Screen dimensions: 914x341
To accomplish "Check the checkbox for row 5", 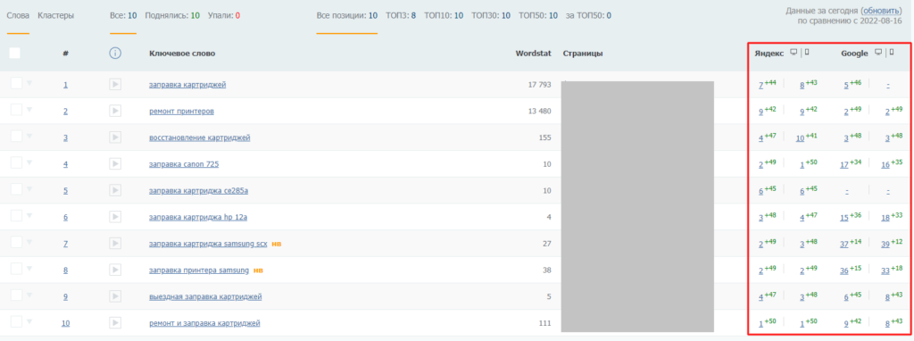I will tap(16, 189).
